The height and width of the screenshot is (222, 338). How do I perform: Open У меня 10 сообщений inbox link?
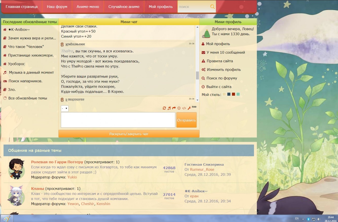pos(226,52)
